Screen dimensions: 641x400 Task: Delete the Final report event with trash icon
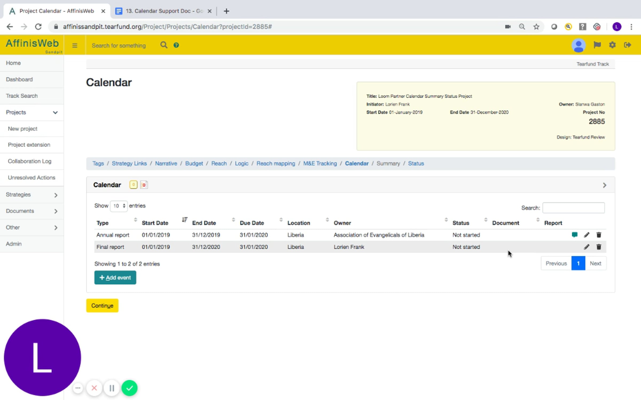pyautogui.click(x=599, y=247)
